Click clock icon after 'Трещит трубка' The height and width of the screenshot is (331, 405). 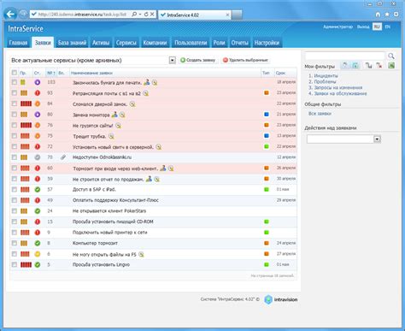[111, 136]
